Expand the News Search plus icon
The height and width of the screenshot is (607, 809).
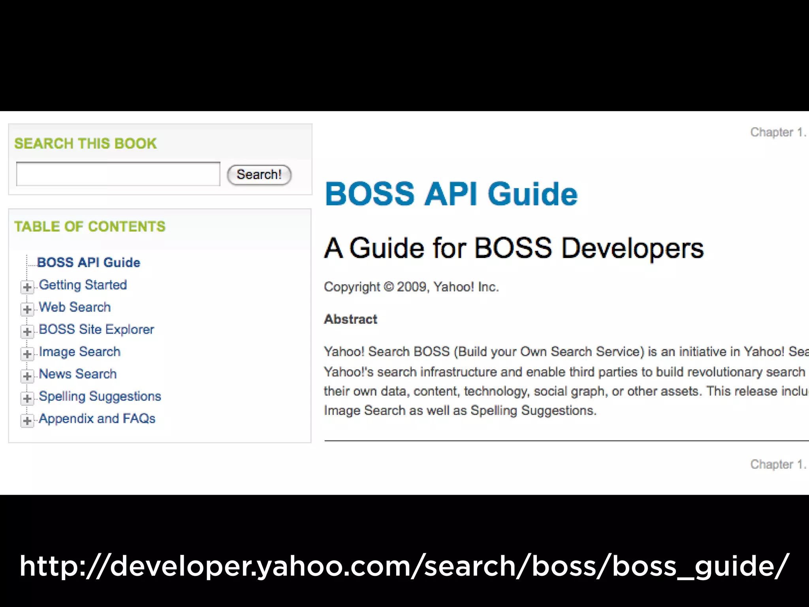[x=27, y=376]
